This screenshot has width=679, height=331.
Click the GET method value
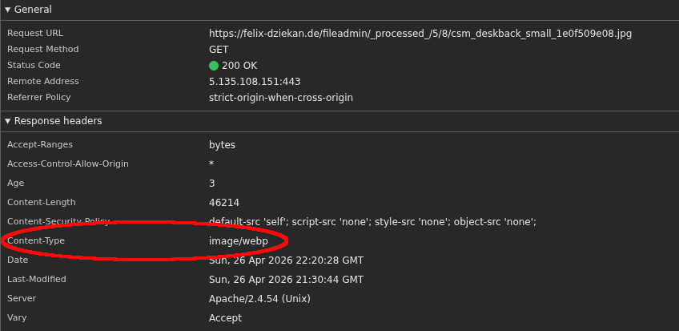pyautogui.click(x=219, y=50)
